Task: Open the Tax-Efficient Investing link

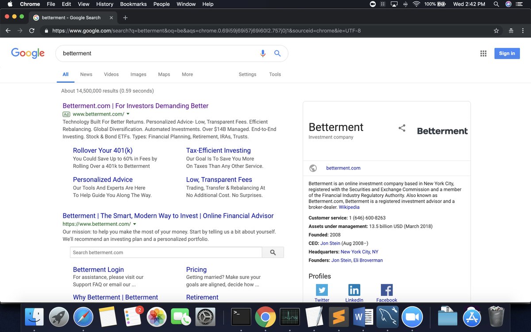Action: coord(218,151)
